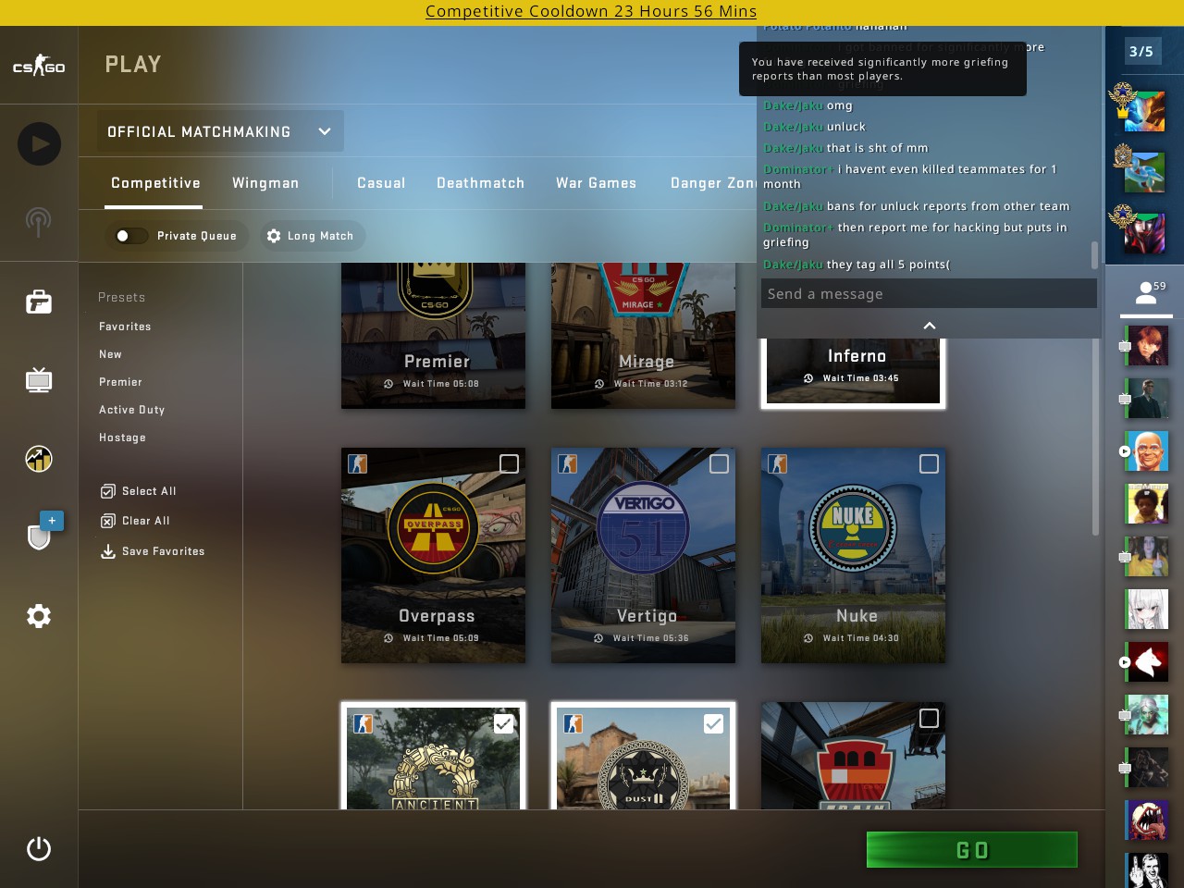Open Settings gear in left sidebar
Screen dimensions: 1184x888
pos(39,616)
